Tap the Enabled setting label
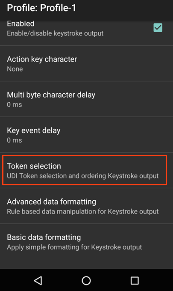The image size is (173, 291). pyautogui.click(x=21, y=24)
